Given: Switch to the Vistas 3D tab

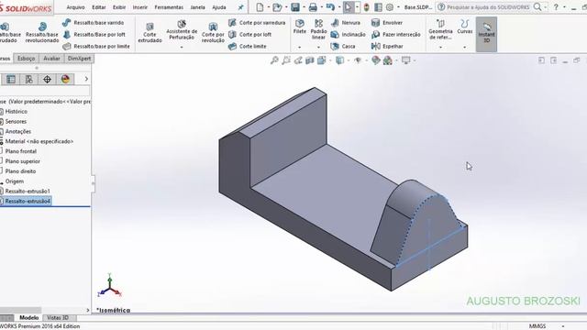Looking at the screenshot, I should click(x=58, y=318).
